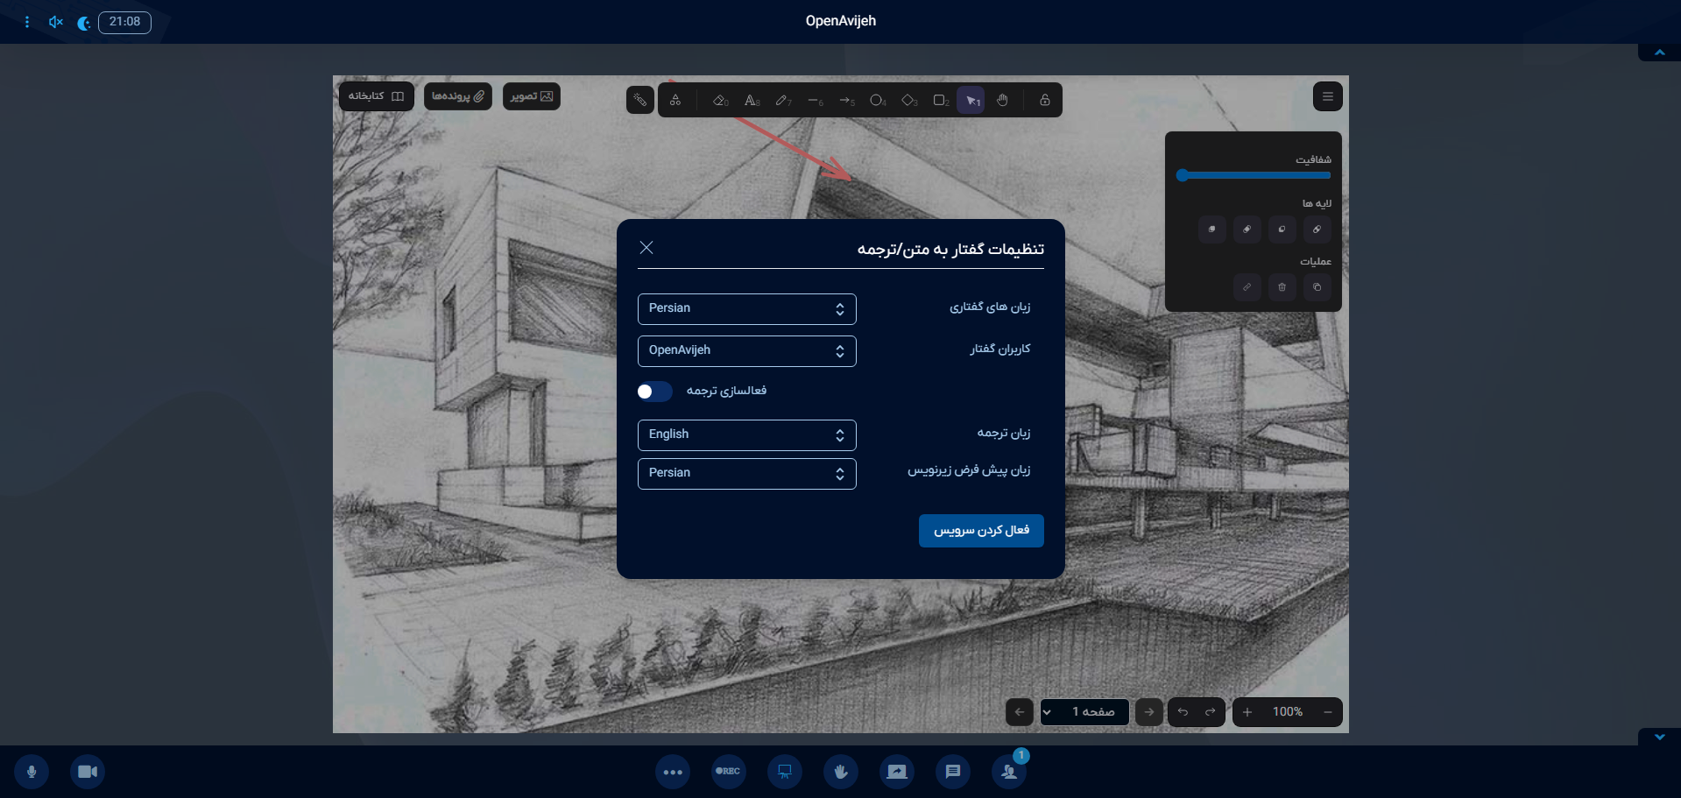Open the whiteboard hamburger menu
The width and height of the screenshot is (1681, 798).
[x=1328, y=96]
